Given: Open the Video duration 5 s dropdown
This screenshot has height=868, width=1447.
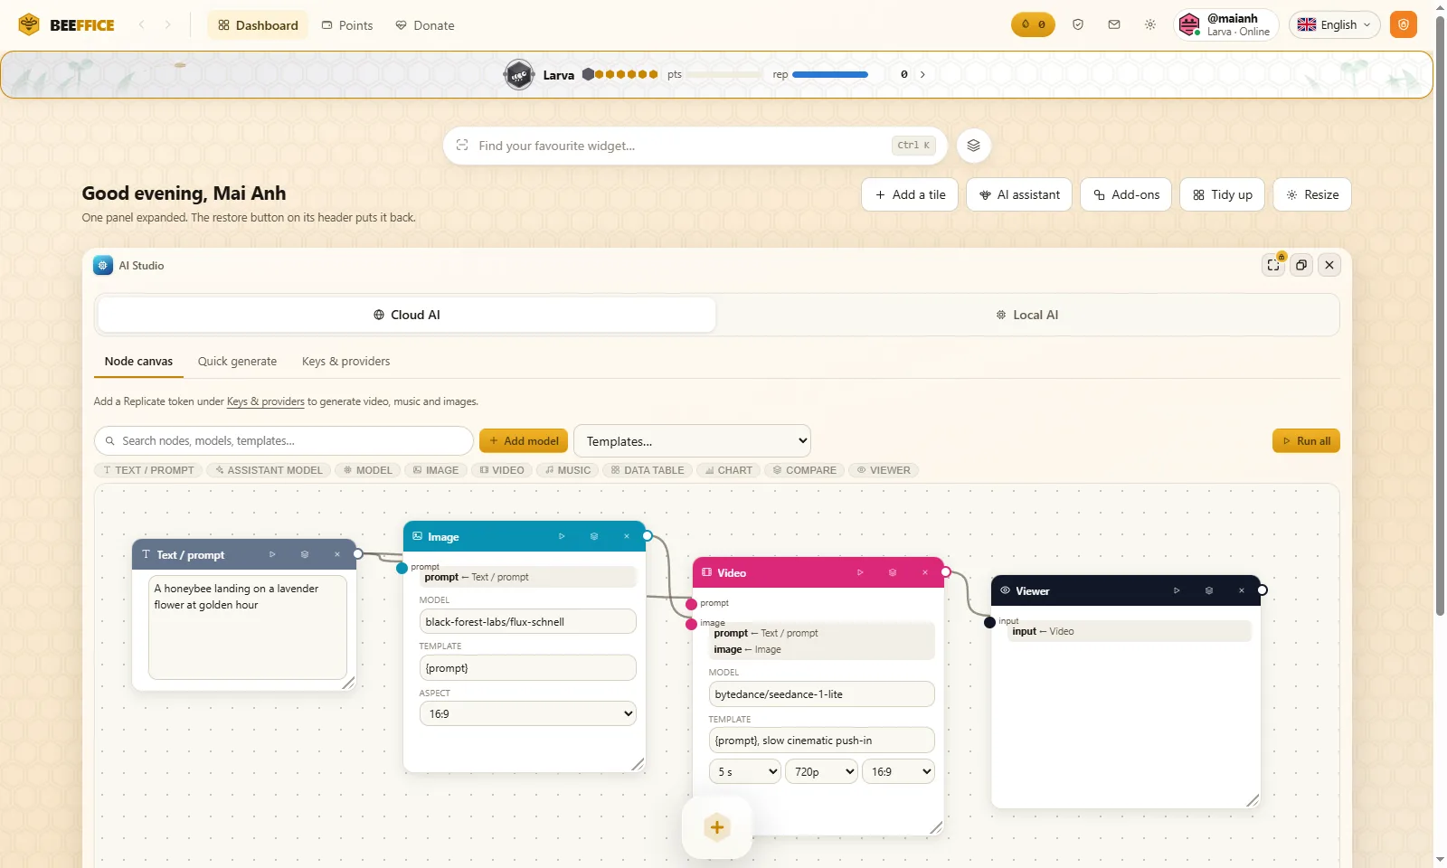Looking at the screenshot, I should [x=744, y=771].
